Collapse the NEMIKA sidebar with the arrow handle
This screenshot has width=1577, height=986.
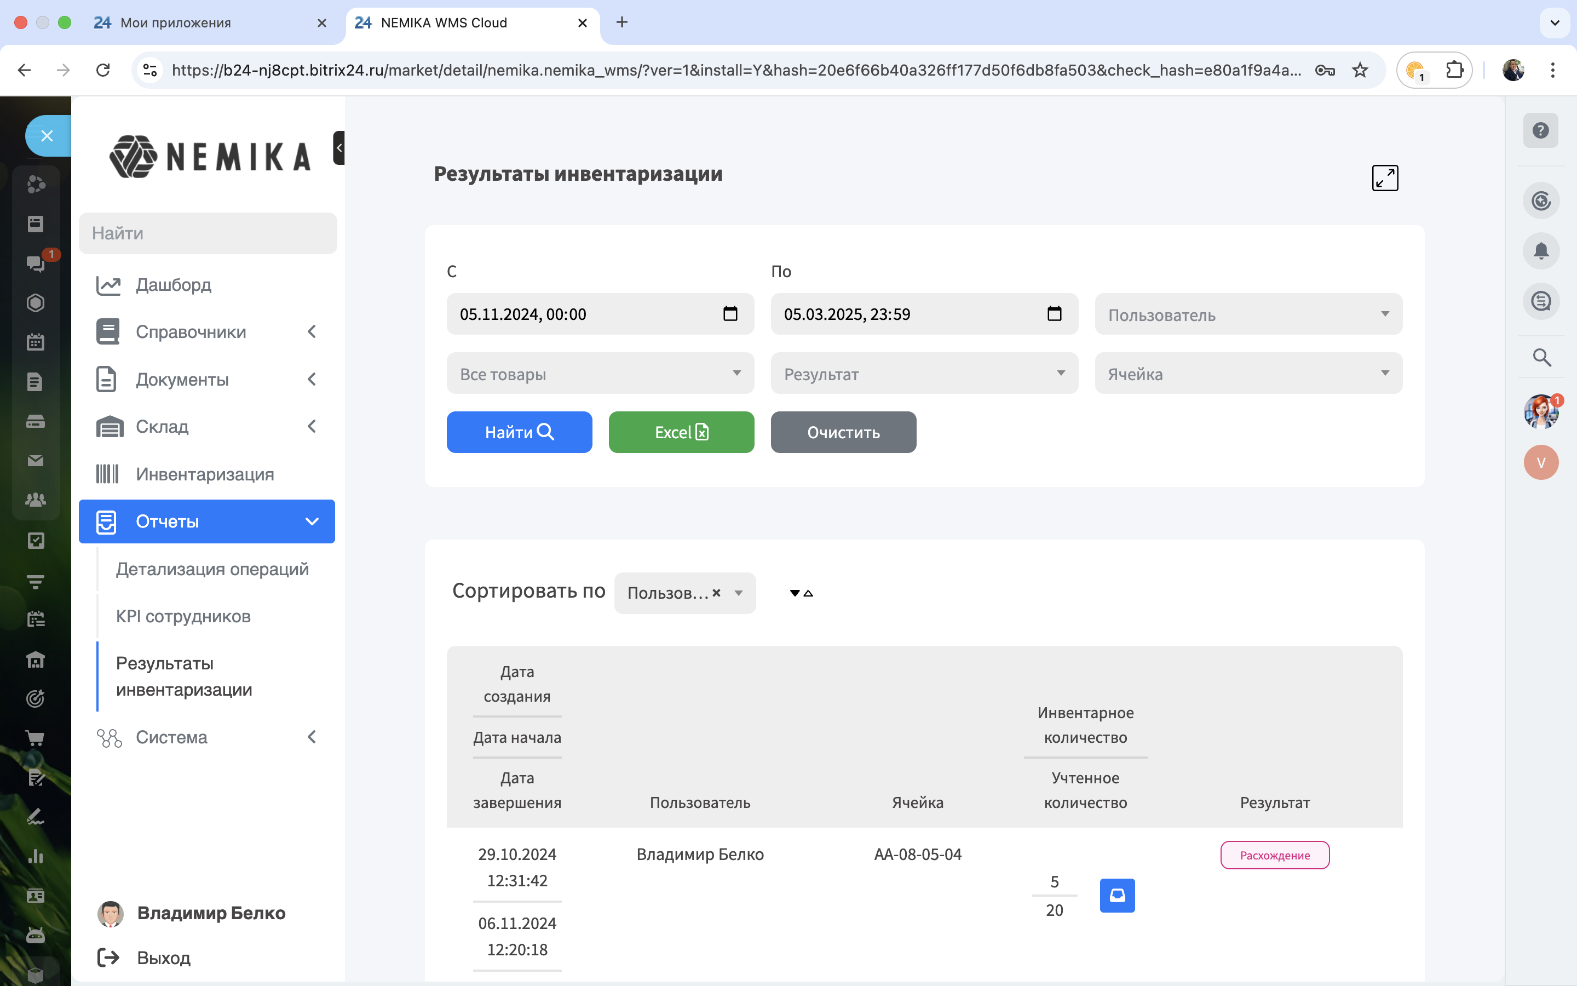[339, 147]
